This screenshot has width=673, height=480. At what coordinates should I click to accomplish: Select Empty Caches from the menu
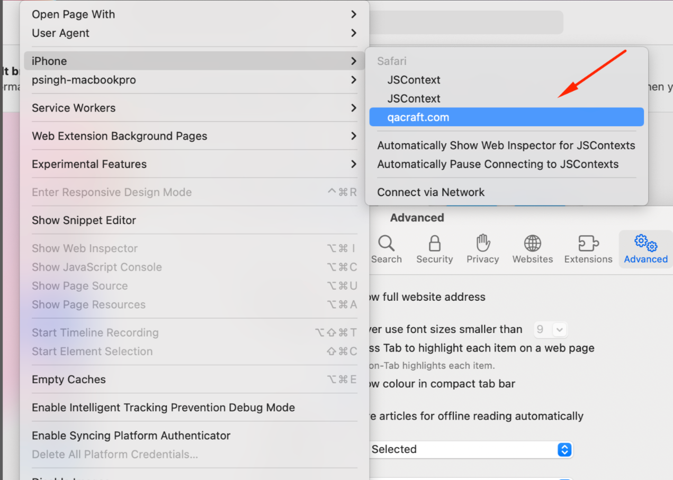(194, 380)
